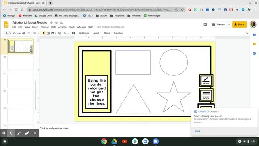This screenshot has height=146, width=259.
Task: Open the File menu
Action: coord(14,27)
